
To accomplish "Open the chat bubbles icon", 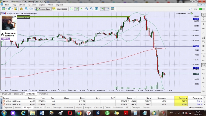I will click(195, 9).
